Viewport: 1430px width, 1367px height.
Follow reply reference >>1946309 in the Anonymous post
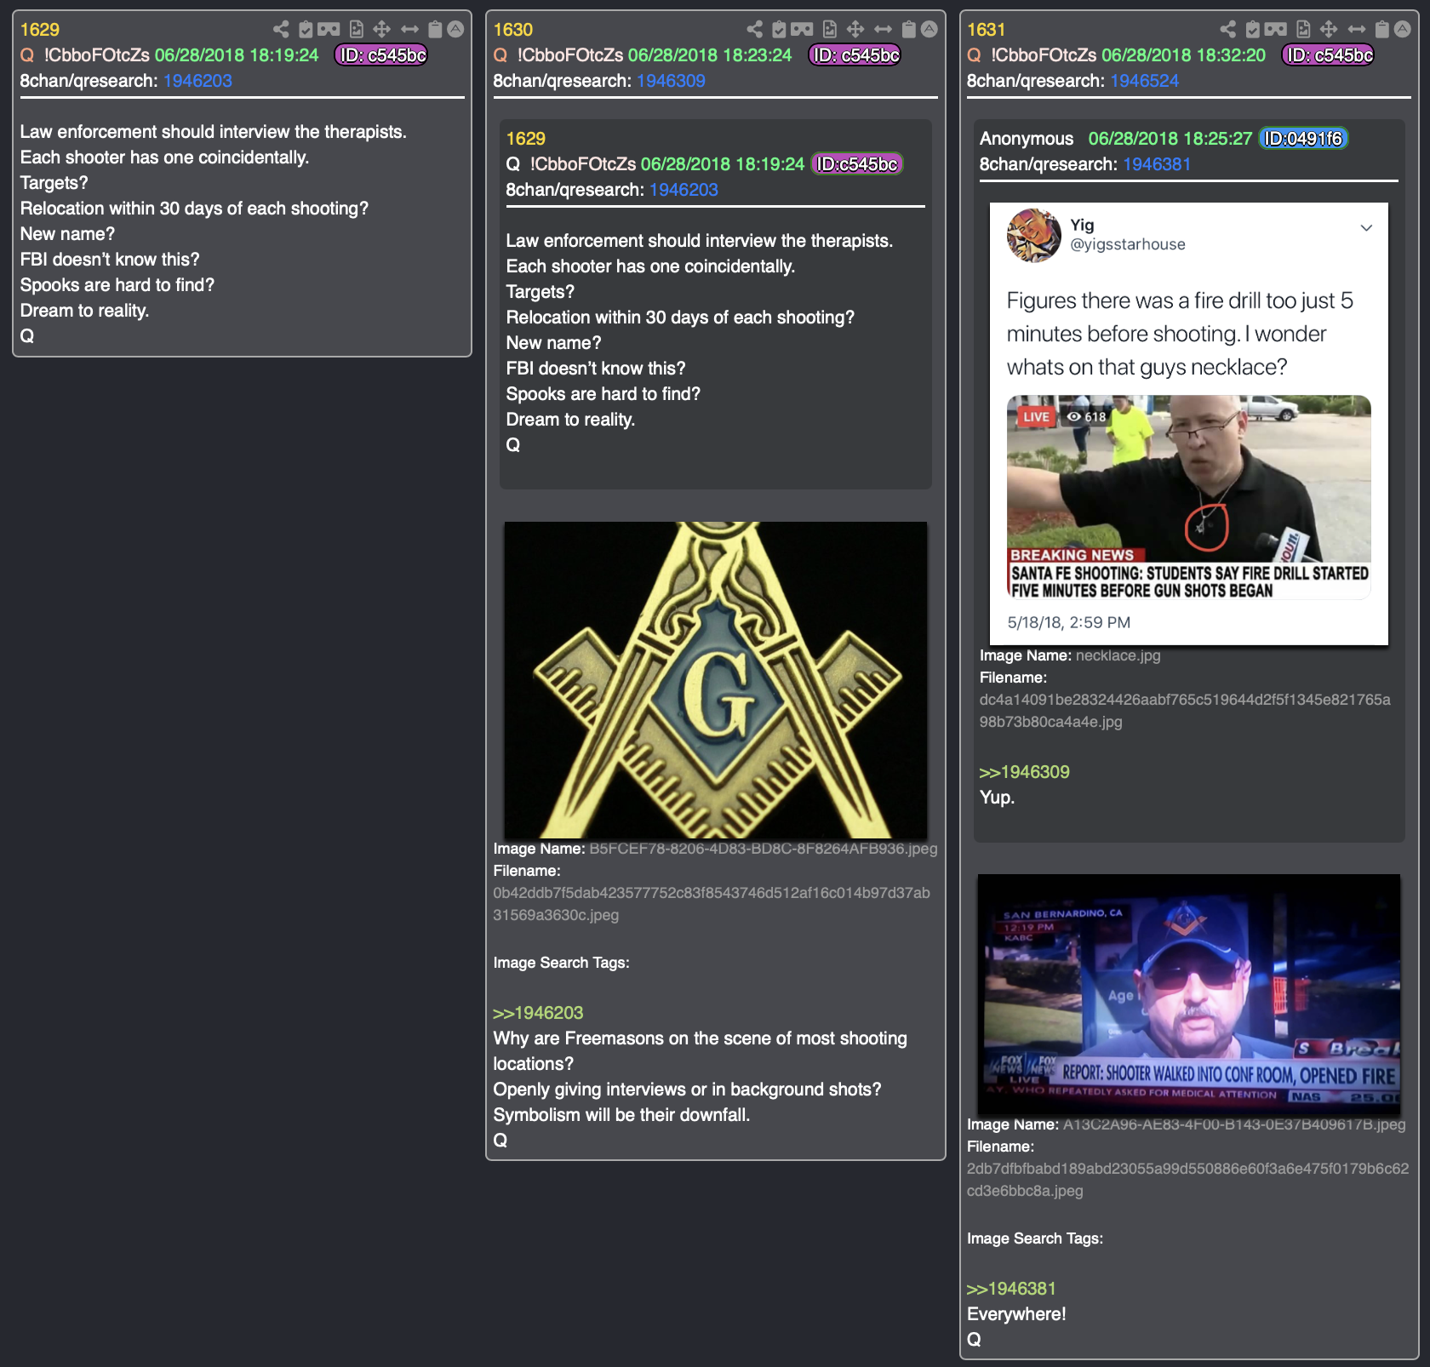(x=1024, y=772)
